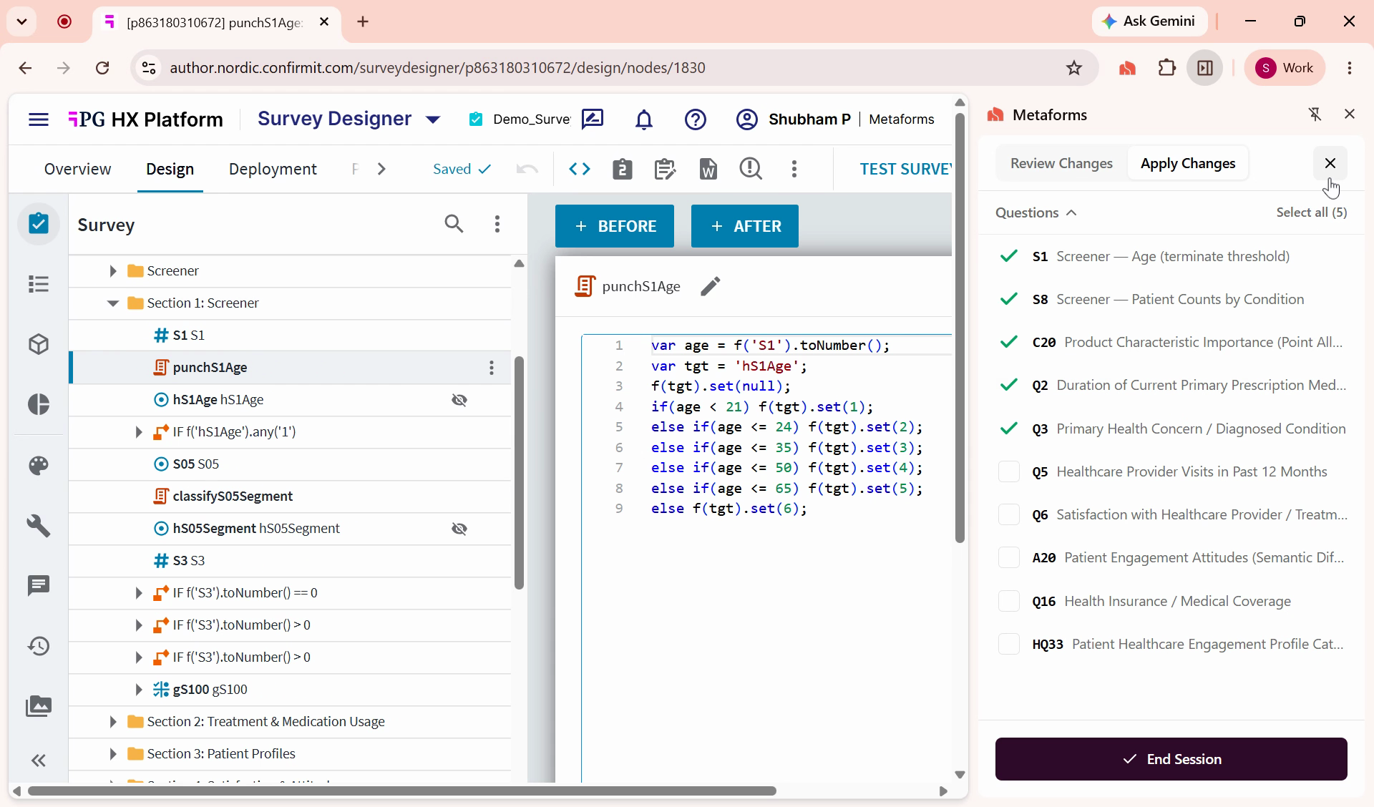1374x807 pixels.
Task: Click Ask Gemini button
Action: [1149, 21]
